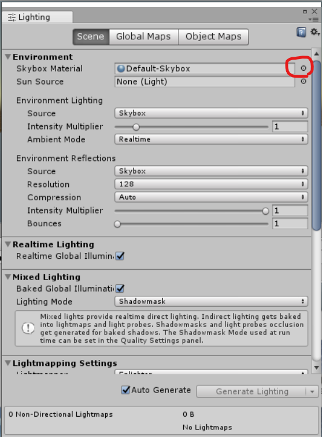322x437 pixels.
Task: Click the Default-Skybox material sphere icon
Action: (x=121, y=68)
